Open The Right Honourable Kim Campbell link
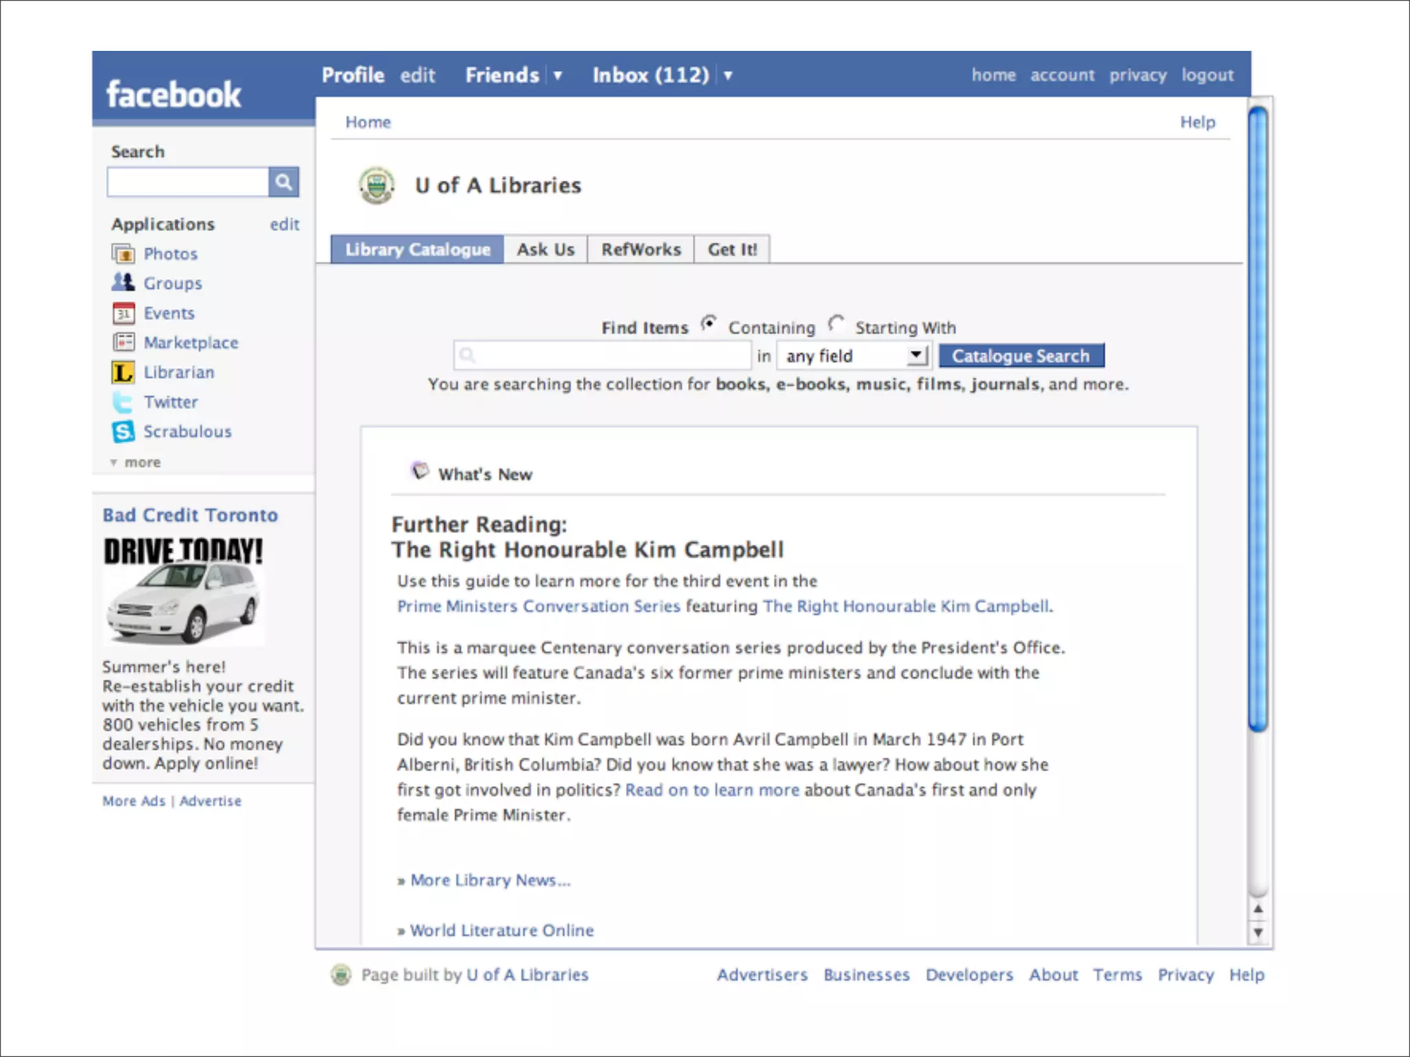The image size is (1410, 1057). pyautogui.click(x=906, y=606)
